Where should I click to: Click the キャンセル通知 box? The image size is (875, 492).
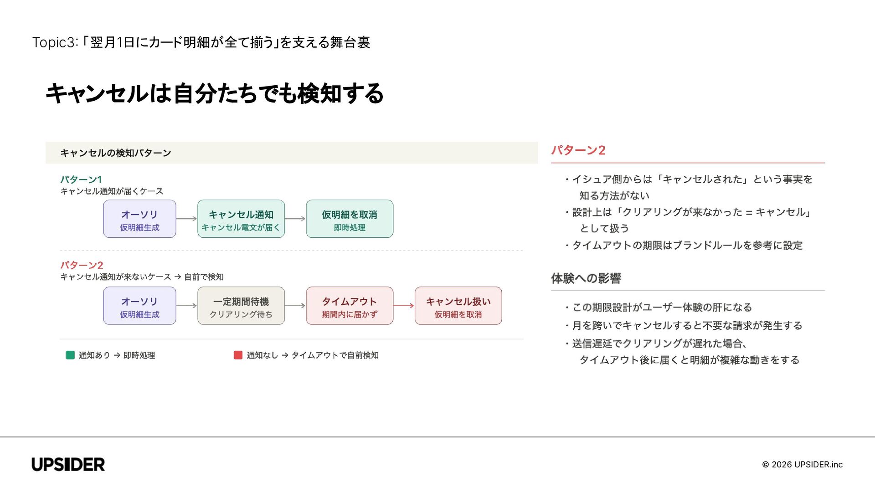[241, 219]
